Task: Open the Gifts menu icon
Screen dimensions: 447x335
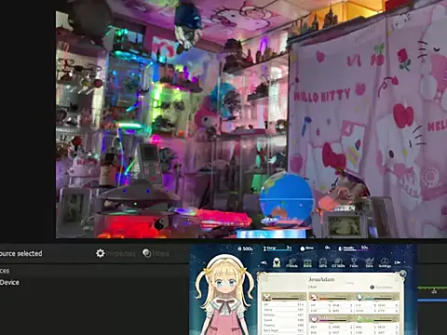Action: [323, 262]
